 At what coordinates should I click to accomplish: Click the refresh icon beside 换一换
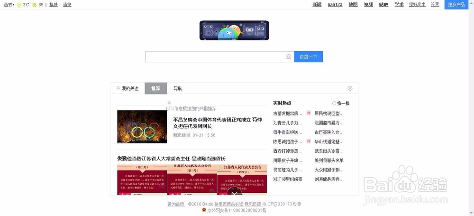(334, 103)
